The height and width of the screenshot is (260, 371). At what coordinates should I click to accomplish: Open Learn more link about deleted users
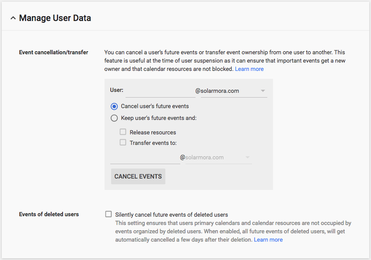pos(268,240)
